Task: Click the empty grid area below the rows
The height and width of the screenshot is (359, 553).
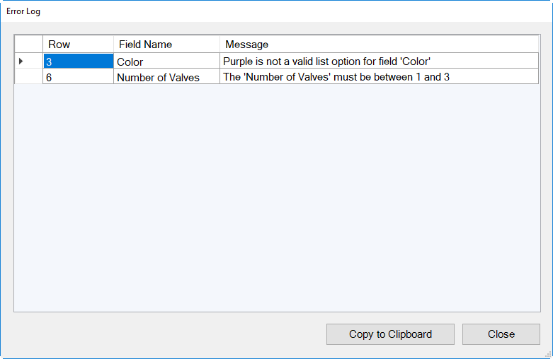Action: (276, 198)
